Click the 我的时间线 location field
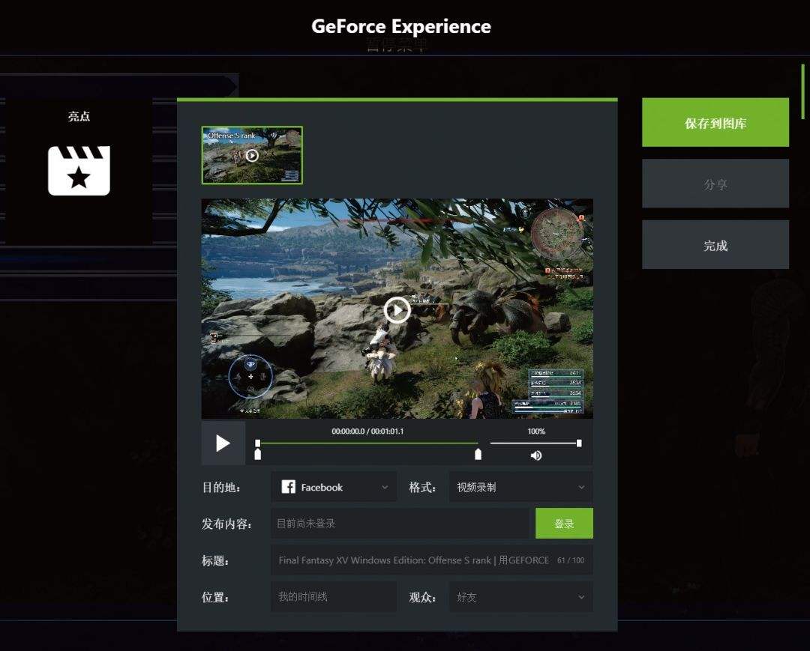 click(x=333, y=597)
